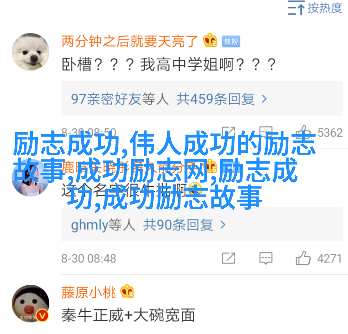This screenshot has height=334, width=348.
Task: Open username 两分钟之后就要天亮了
Action: [130, 41]
